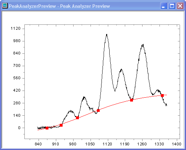The height and width of the screenshot is (150, 186).
Task: Click the peak tip near x 1260
Action: pos(143,45)
